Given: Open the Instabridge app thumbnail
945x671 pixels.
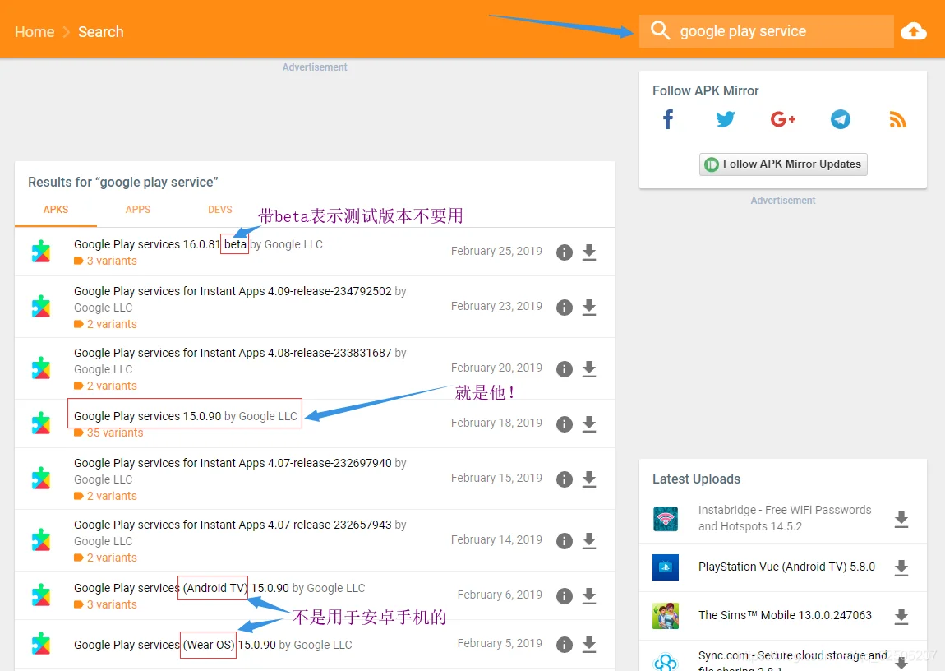Looking at the screenshot, I should pos(666,519).
